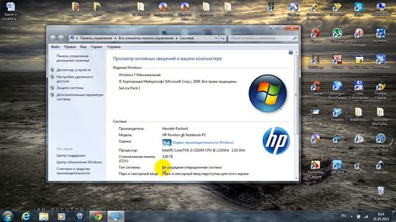Open UltraISO desktop shortcut

(x=316, y=141)
